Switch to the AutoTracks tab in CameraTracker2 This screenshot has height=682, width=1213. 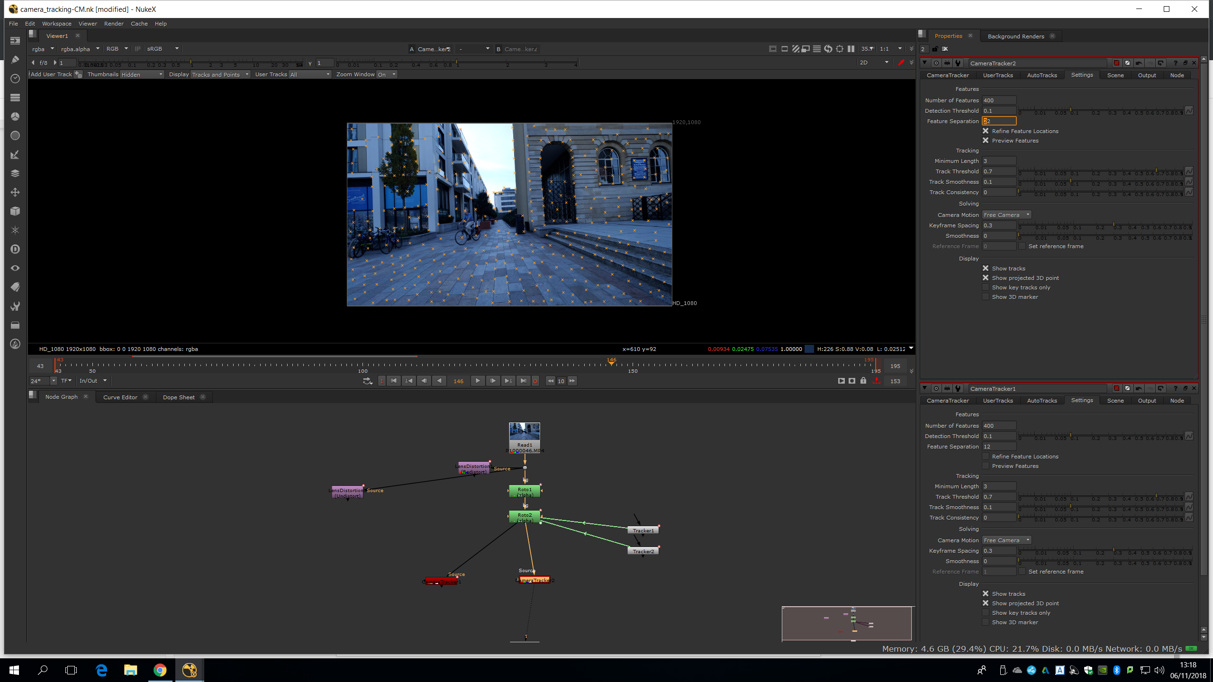[1041, 75]
